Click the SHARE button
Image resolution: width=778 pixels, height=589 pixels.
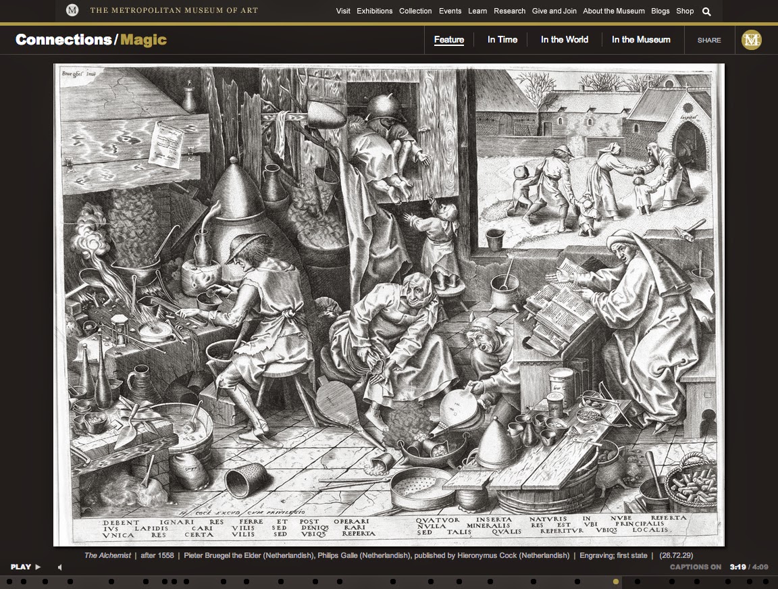click(x=709, y=41)
